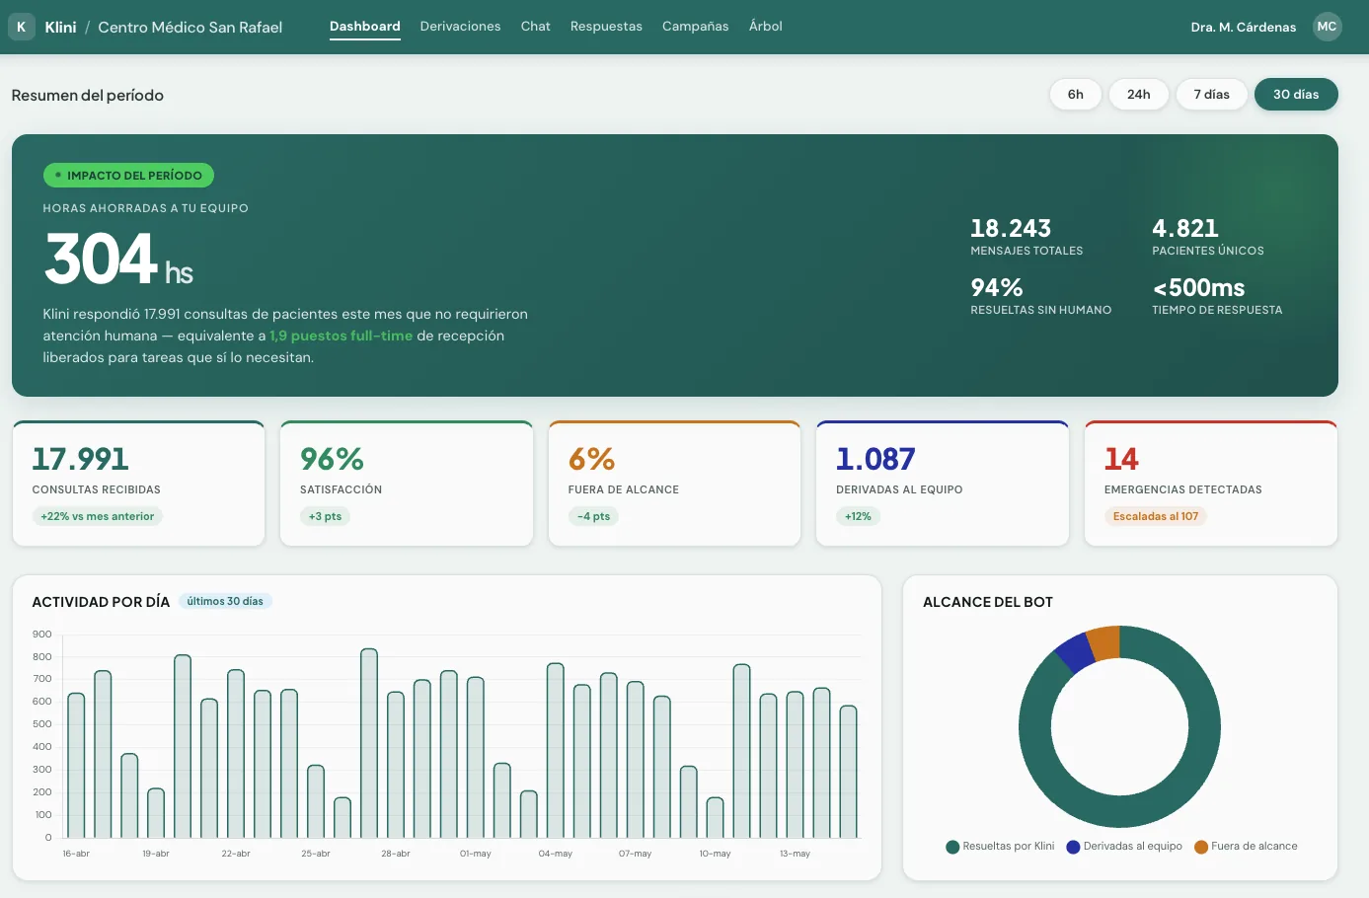1369x898 pixels.
Task: Select the 6h period filter
Action: pyautogui.click(x=1076, y=95)
